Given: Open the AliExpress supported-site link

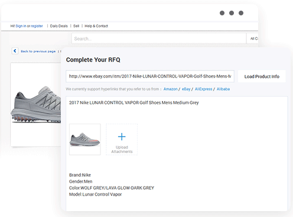Looking at the screenshot, I should tap(203, 89).
